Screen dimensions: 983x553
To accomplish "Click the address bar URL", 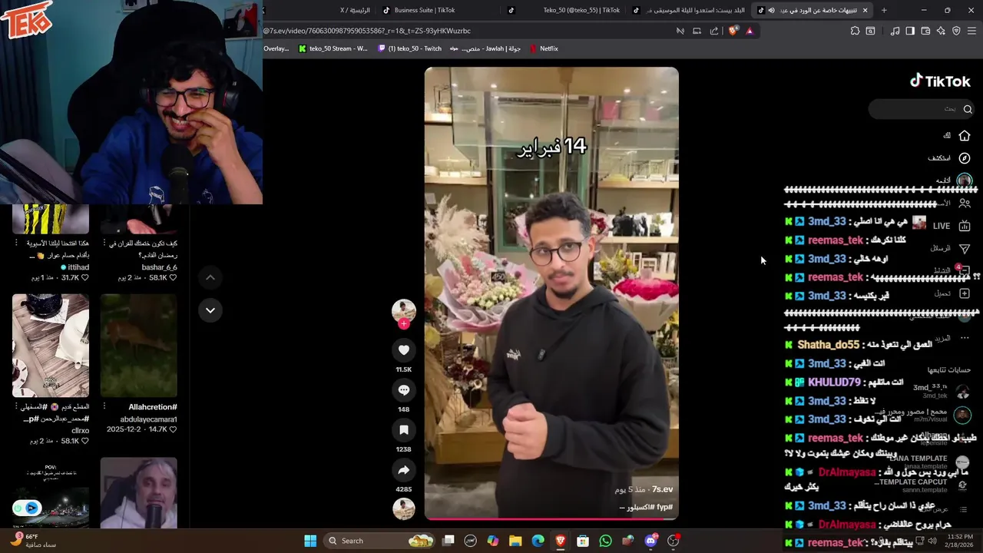I will (367, 31).
